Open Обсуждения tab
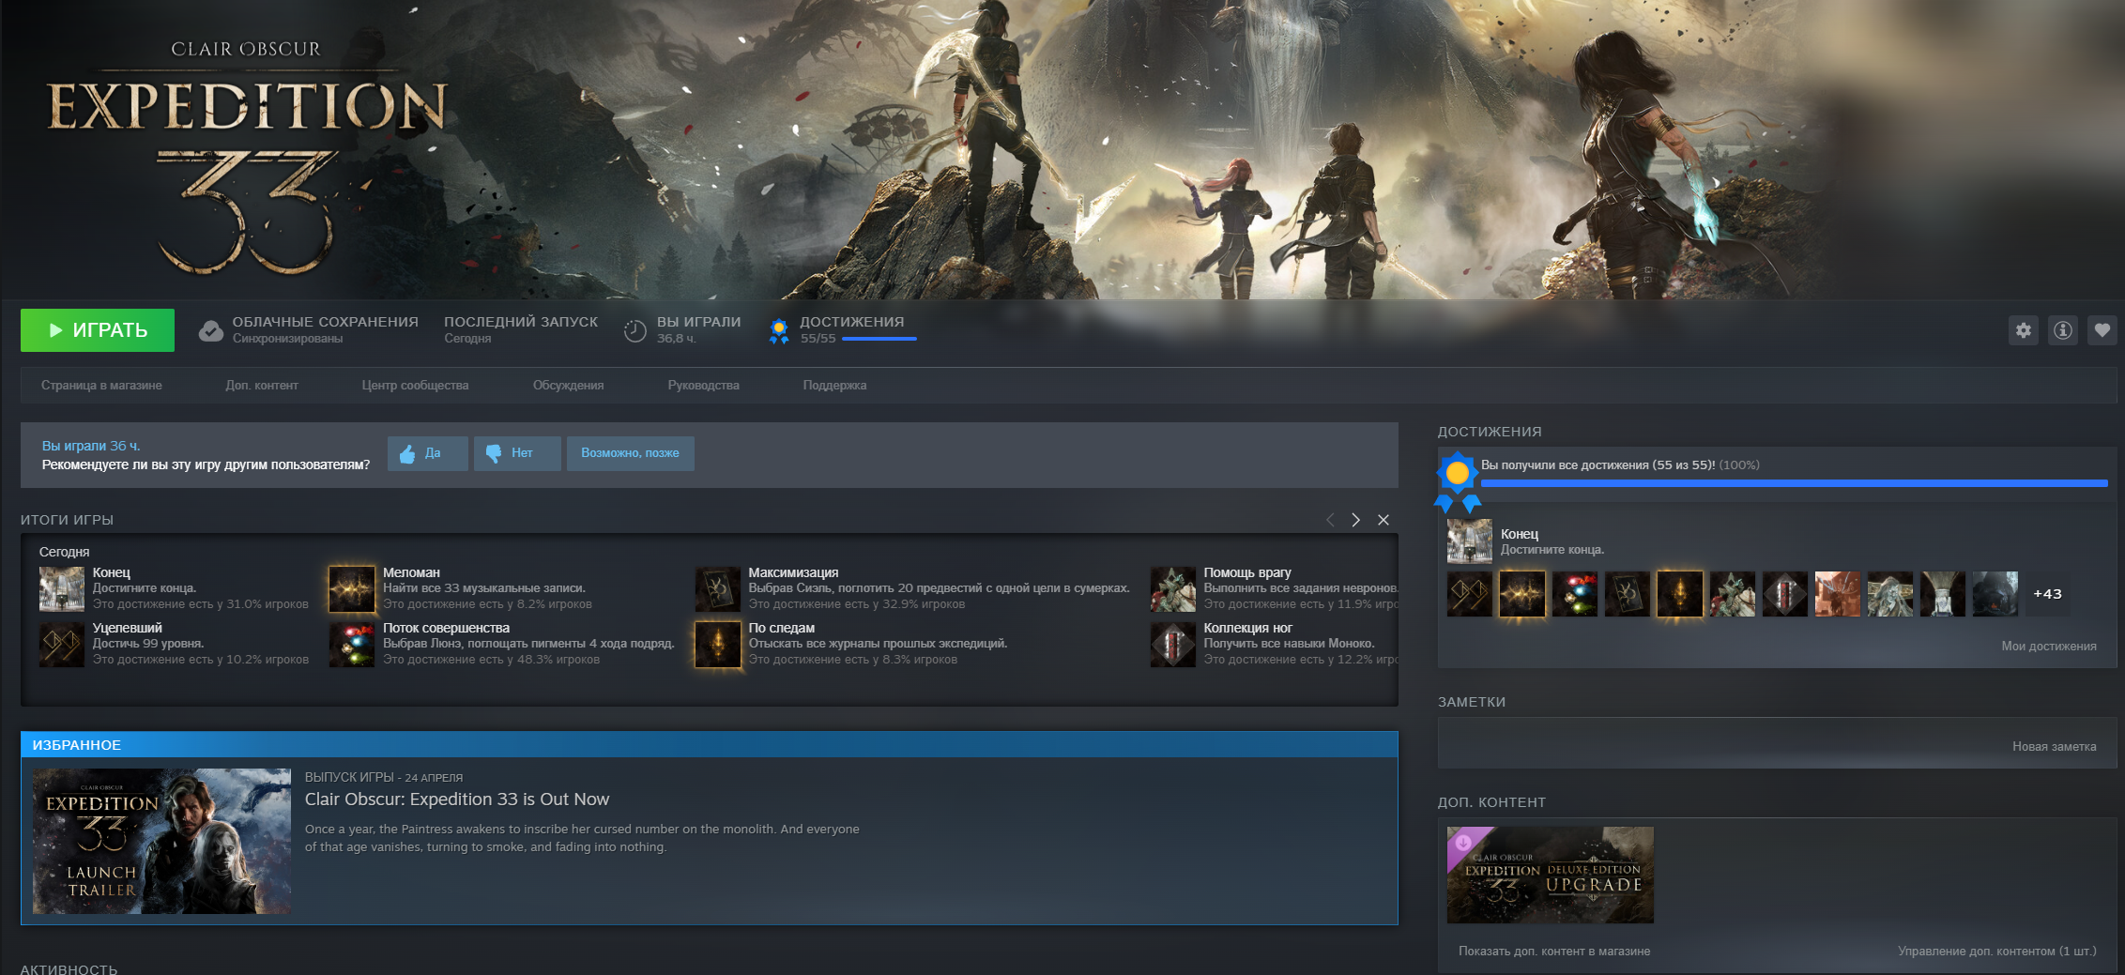 coord(569,386)
